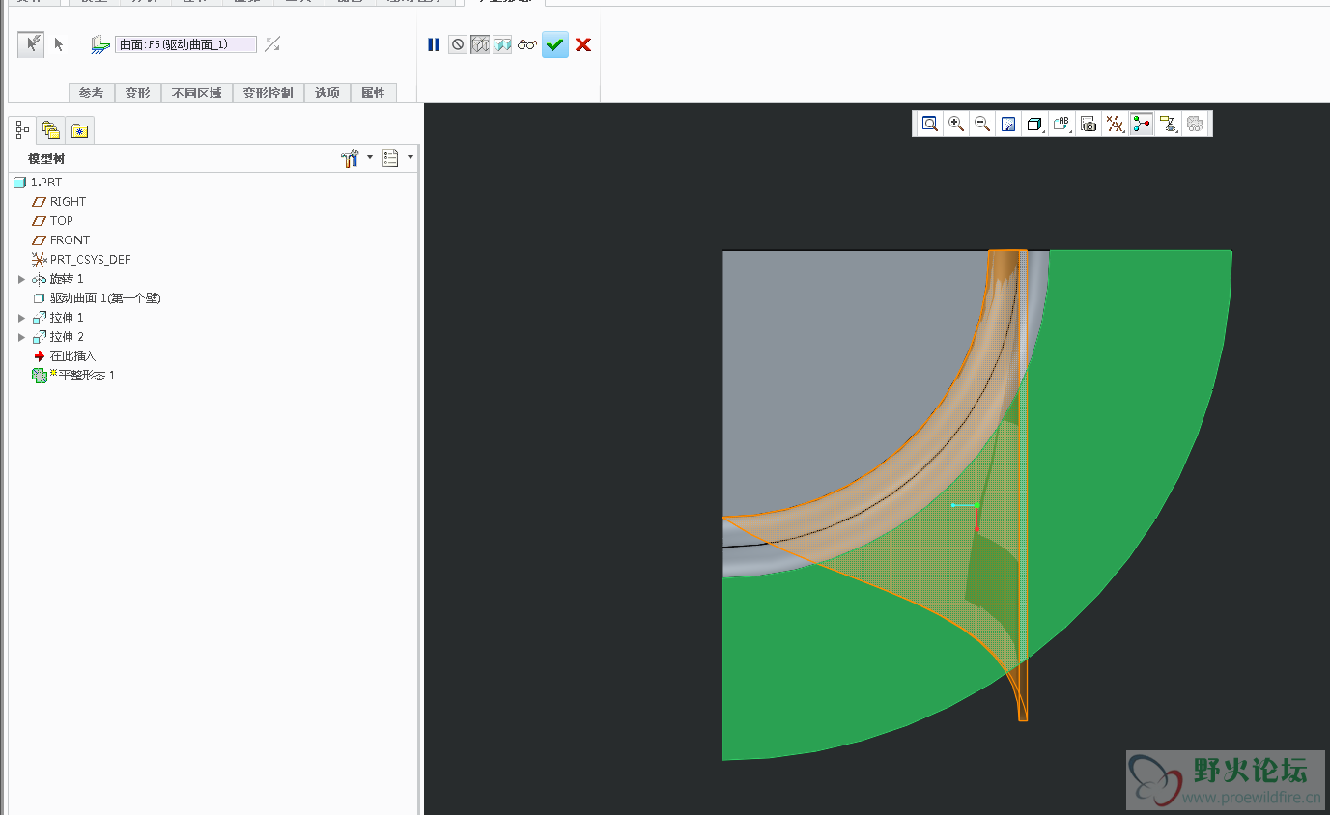Click the PRT_CSYS_DEF coordinate system icon
Screen dimensions: 1330x815
(x=40, y=260)
